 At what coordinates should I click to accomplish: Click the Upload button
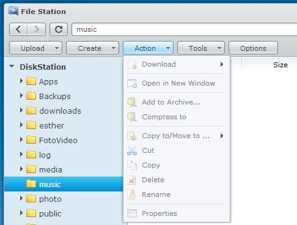click(x=35, y=48)
